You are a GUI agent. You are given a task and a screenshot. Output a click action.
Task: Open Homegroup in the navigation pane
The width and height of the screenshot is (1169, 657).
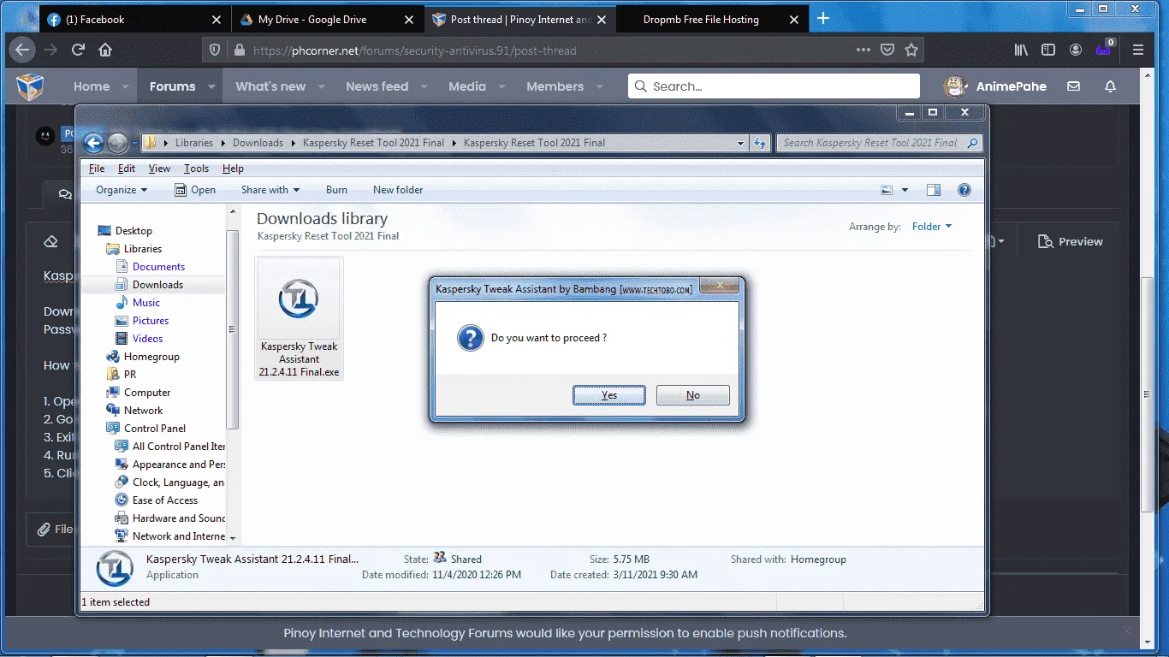pos(151,357)
